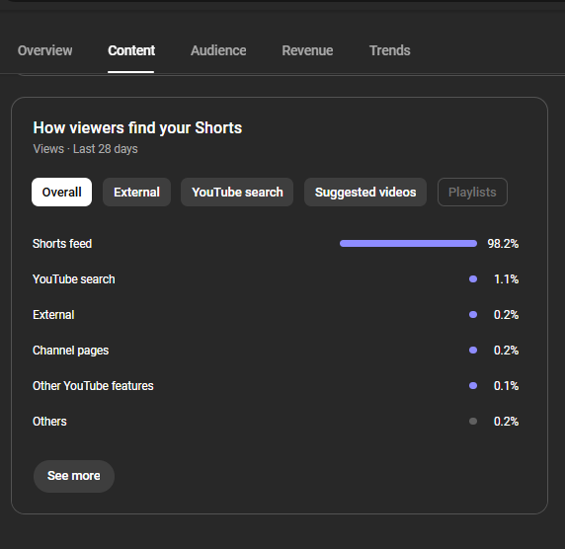565x549 pixels.
Task: Select the Playlists chip
Action: (472, 192)
